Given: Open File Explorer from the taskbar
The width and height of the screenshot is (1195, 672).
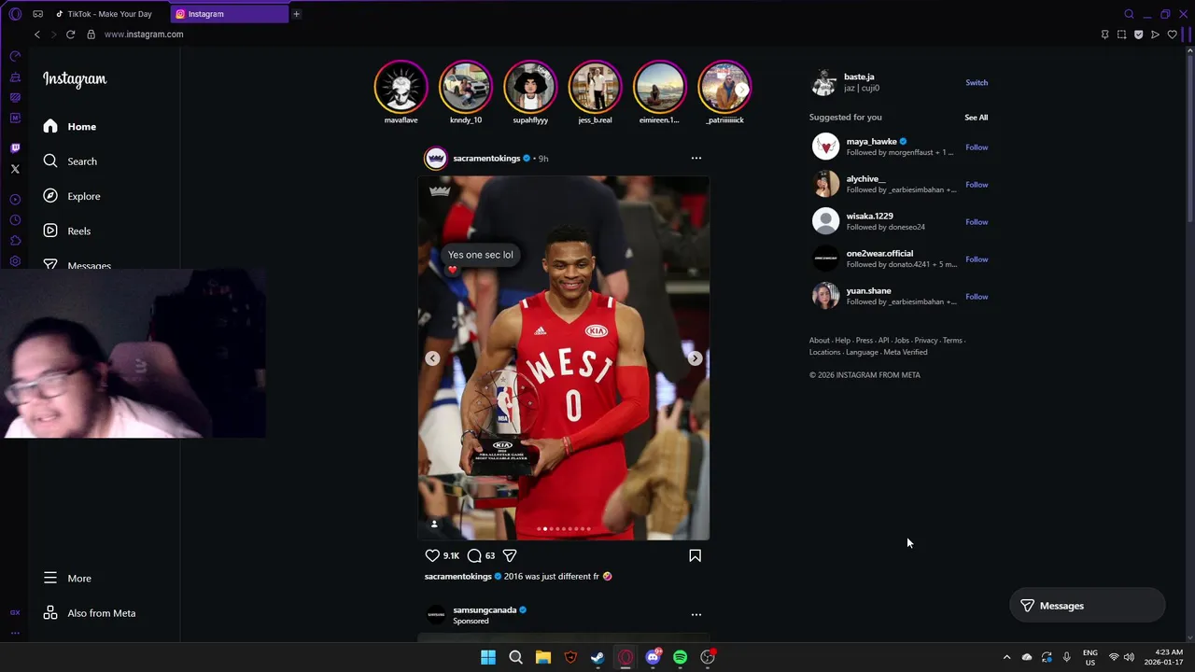Looking at the screenshot, I should tap(542, 657).
